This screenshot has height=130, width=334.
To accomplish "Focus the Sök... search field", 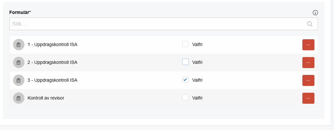I will 164,24.
